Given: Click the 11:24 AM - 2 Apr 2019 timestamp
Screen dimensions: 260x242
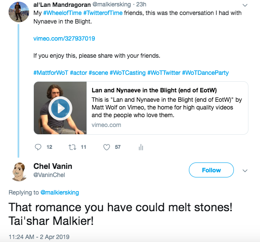Looking at the screenshot, I should coord(39,236).
